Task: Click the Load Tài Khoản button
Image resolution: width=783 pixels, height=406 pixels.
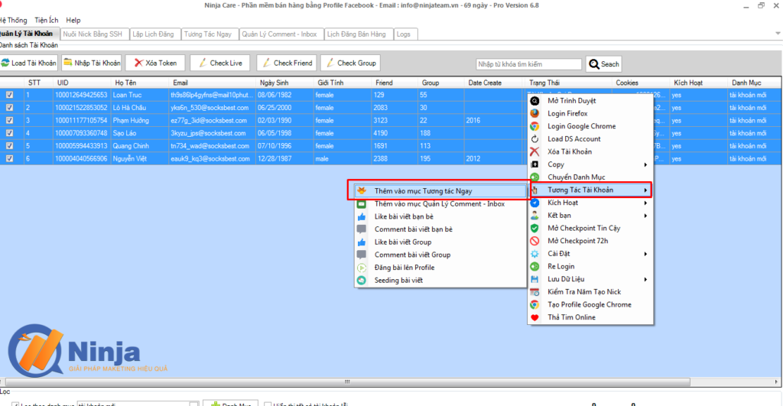Action: point(28,63)
